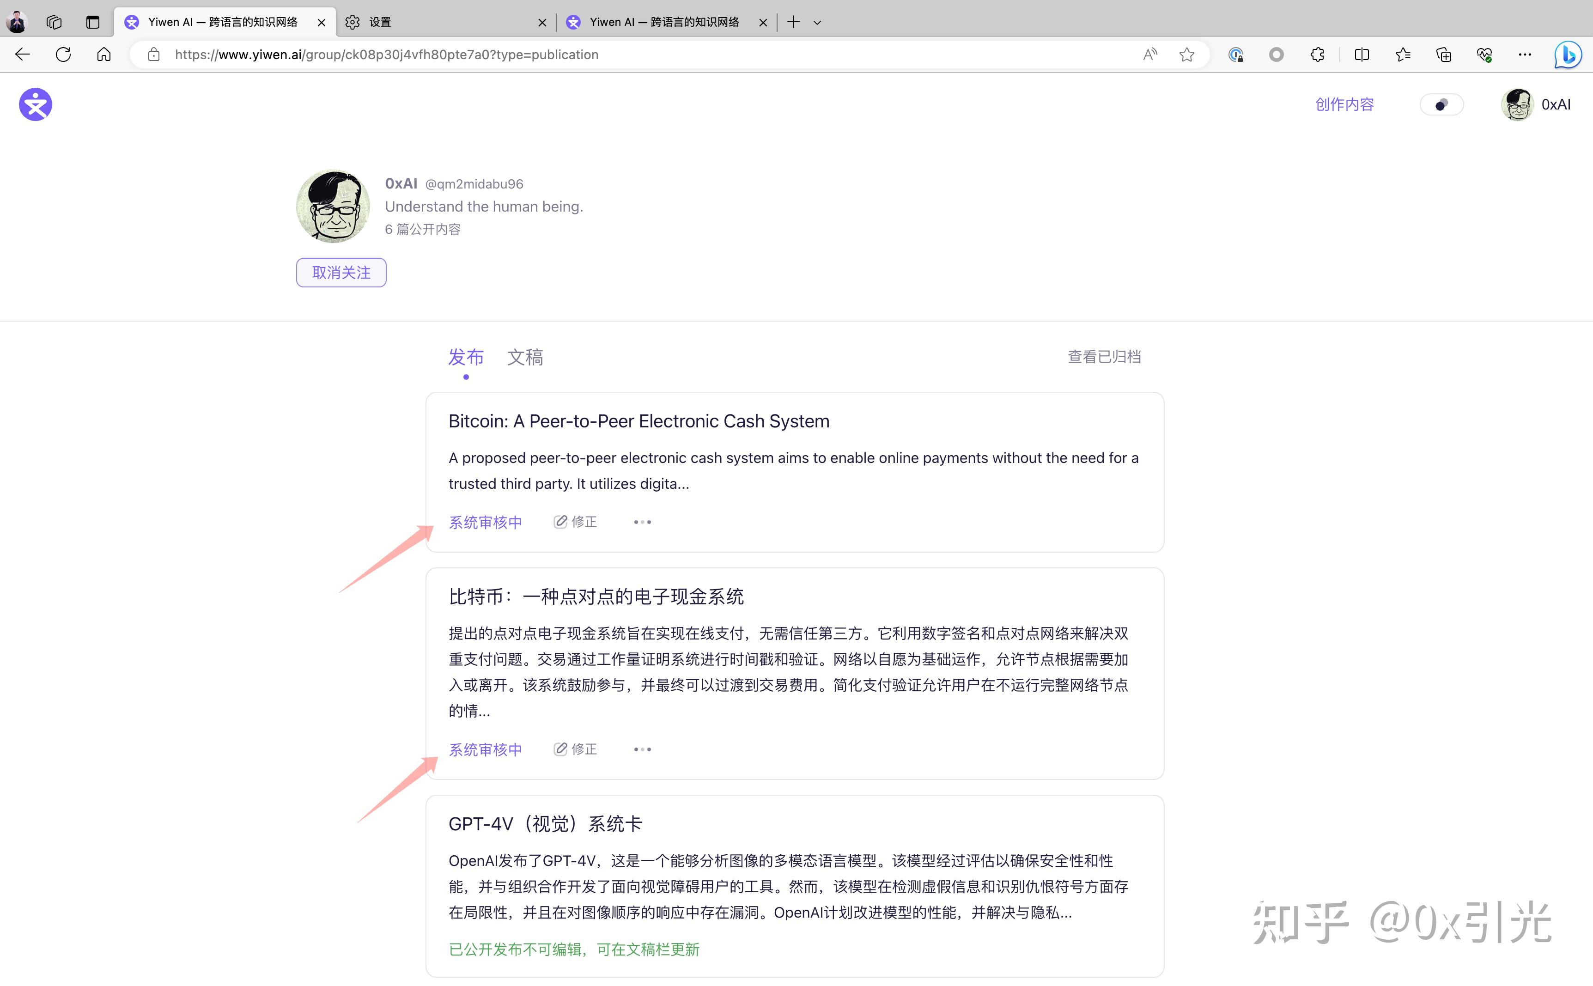Select the first Yiwen AI browser tab
Image resolution: width=1593 pixels, height=986 pixels.
pyautogui.click(x=225, y=22)
